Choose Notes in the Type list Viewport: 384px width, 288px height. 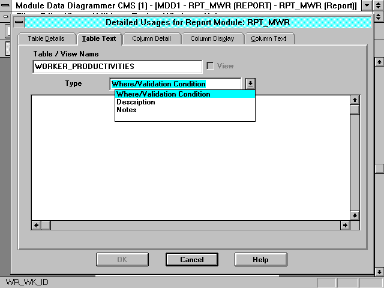coord(127,110)
